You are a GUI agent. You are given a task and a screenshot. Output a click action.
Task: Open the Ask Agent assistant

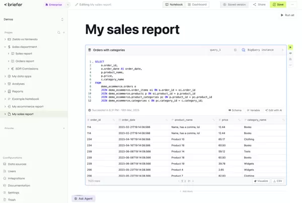tap(84, 198)
